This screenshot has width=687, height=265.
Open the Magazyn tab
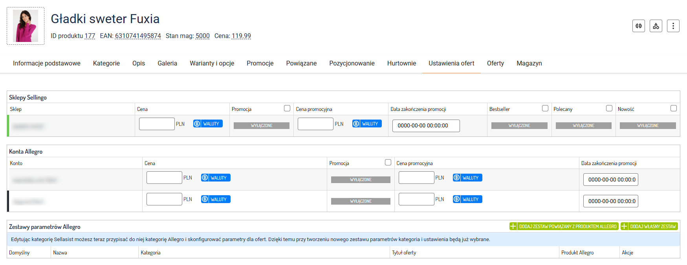(529, 64)
